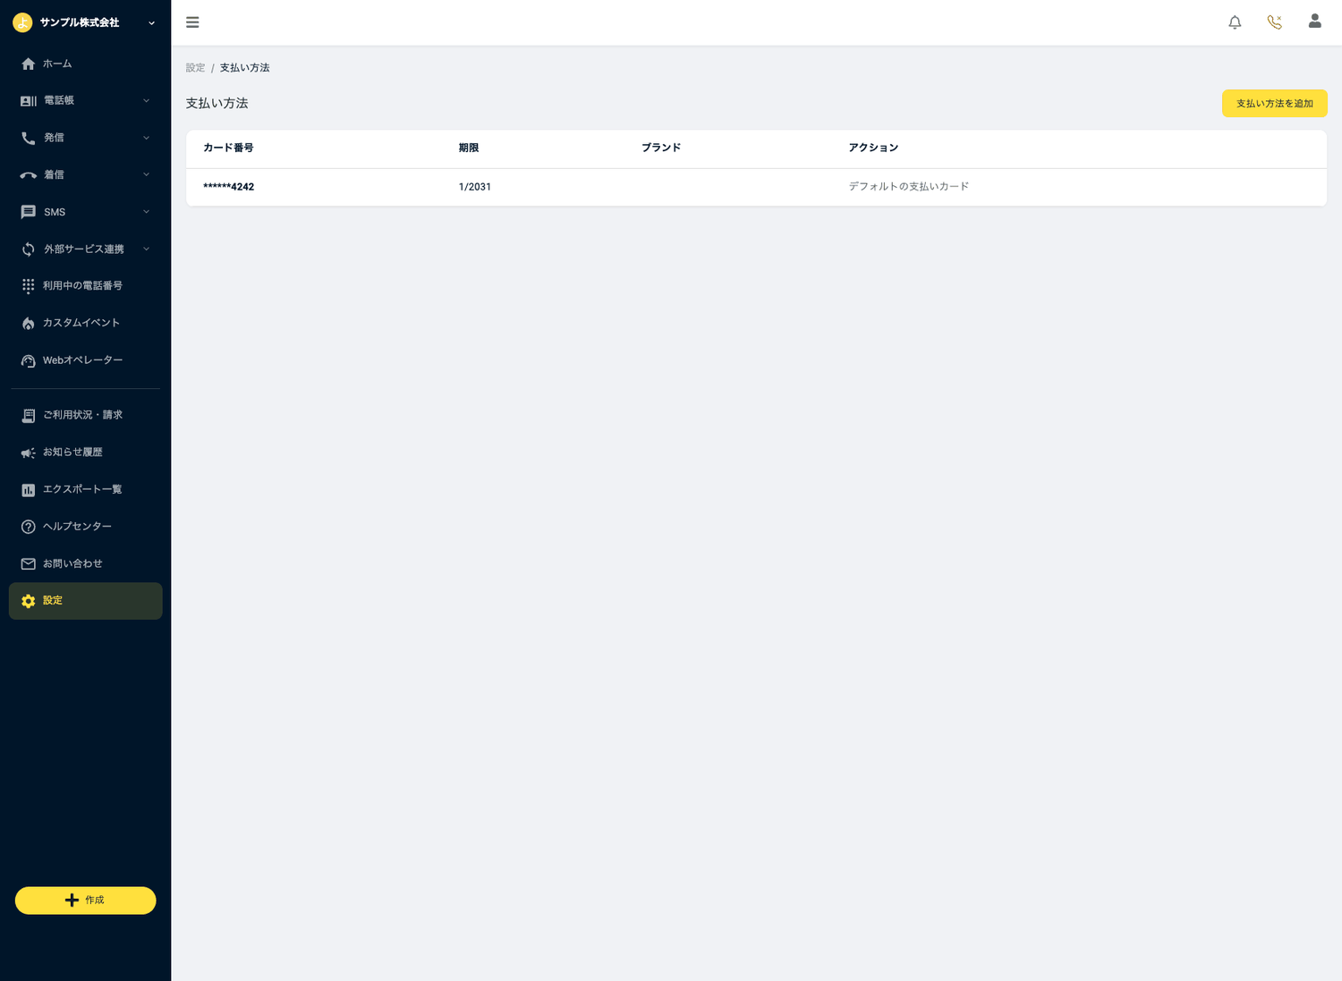Viewport: 1342px width, 981px height.
Task: Click the missed call phone icon
Action: click(1275, 22)
